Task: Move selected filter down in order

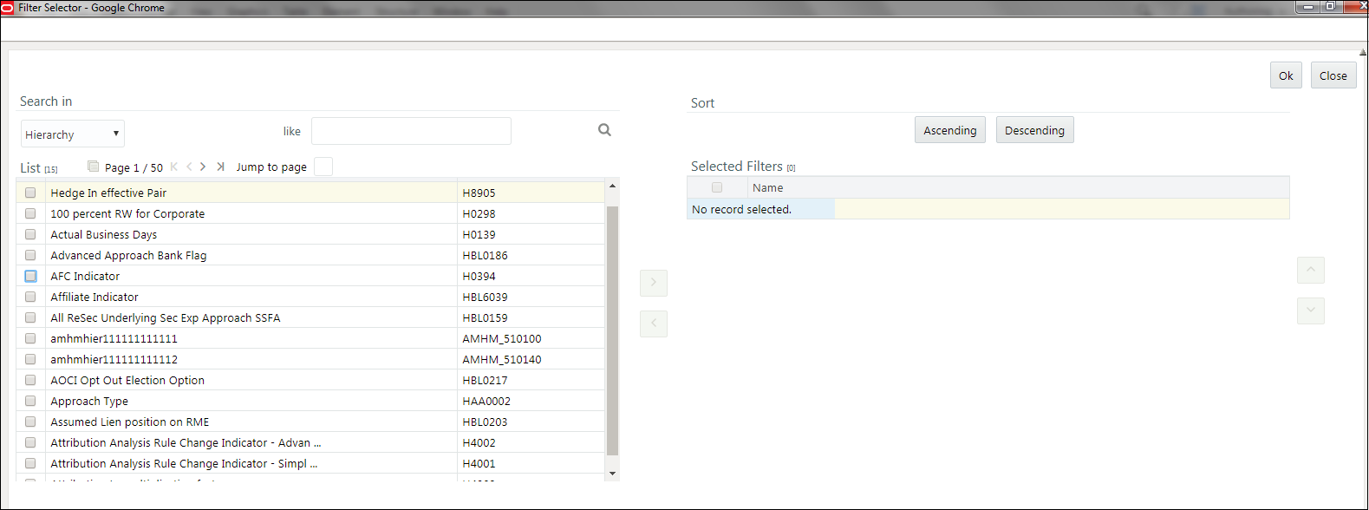Action: click(x=1311, y=311)
